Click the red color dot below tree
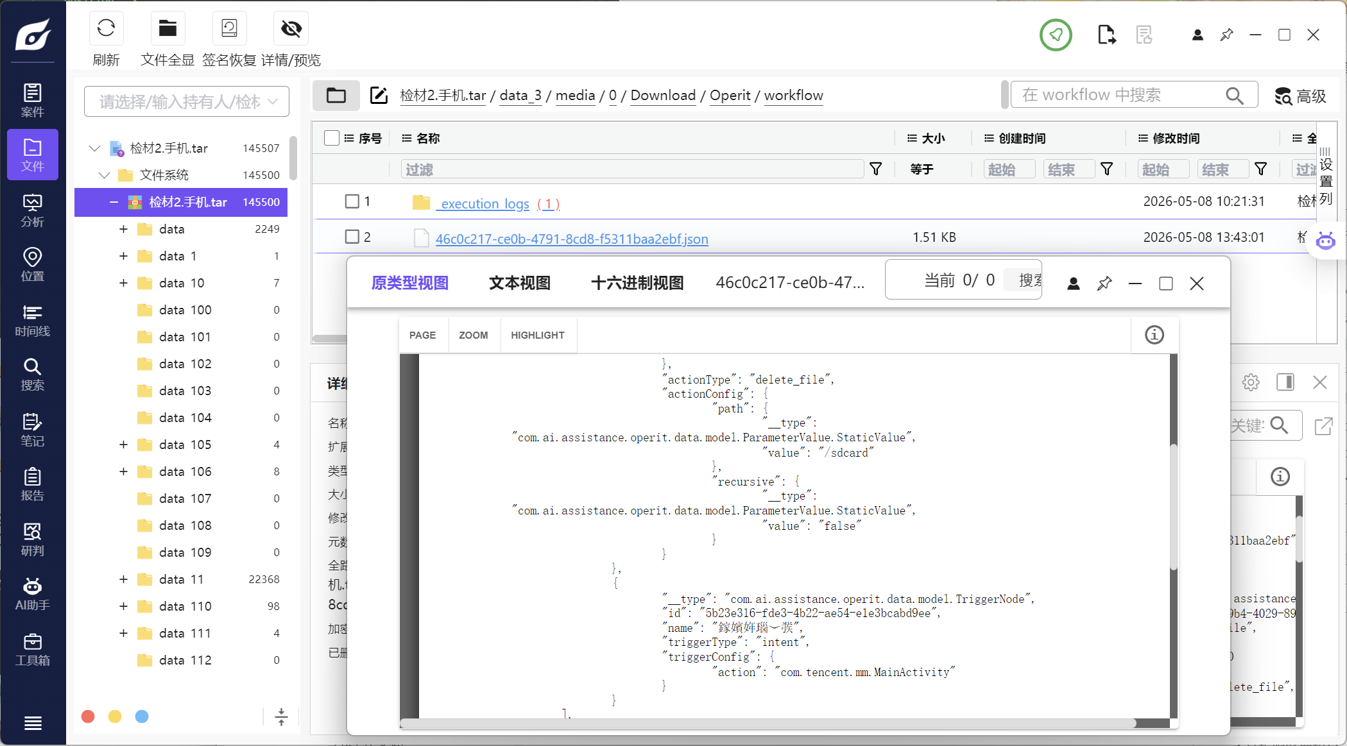The width and height of the screenshot is (1347, 746). 88,716
